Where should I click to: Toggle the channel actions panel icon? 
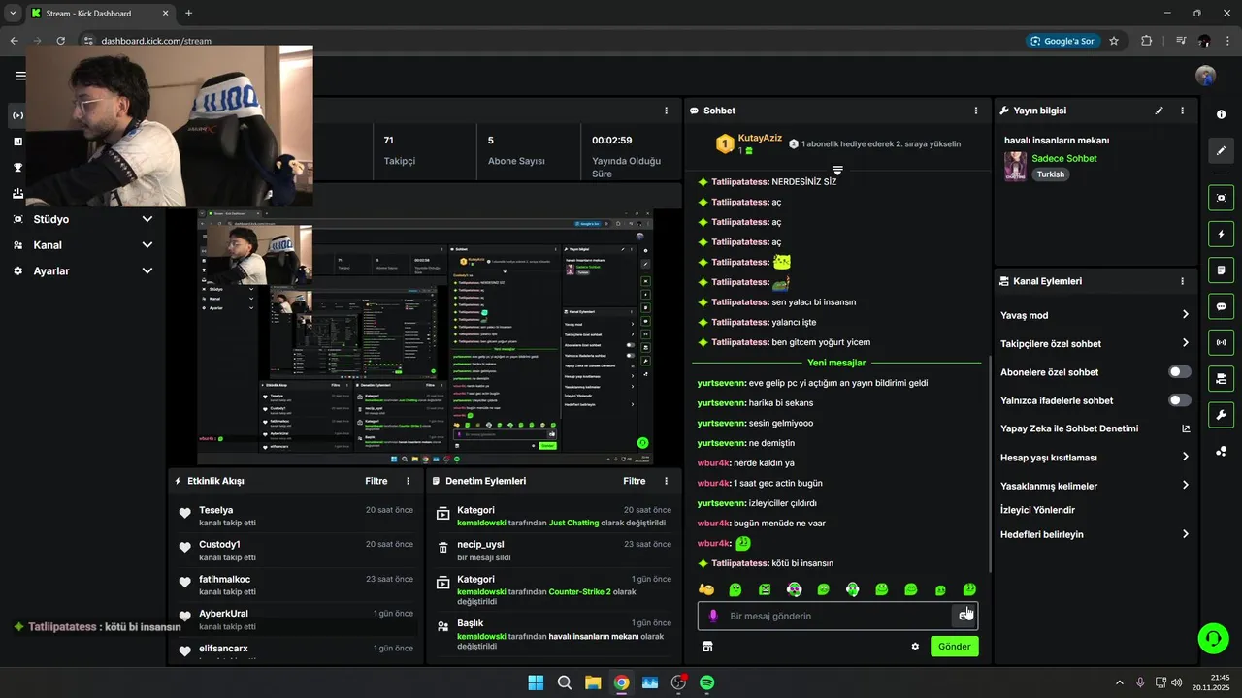tap(1221, 378)
